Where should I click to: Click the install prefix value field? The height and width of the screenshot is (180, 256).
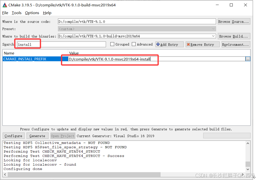(x=157, y=59)
